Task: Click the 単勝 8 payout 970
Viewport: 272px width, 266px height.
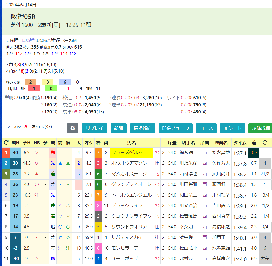Action: pos(21,98)
